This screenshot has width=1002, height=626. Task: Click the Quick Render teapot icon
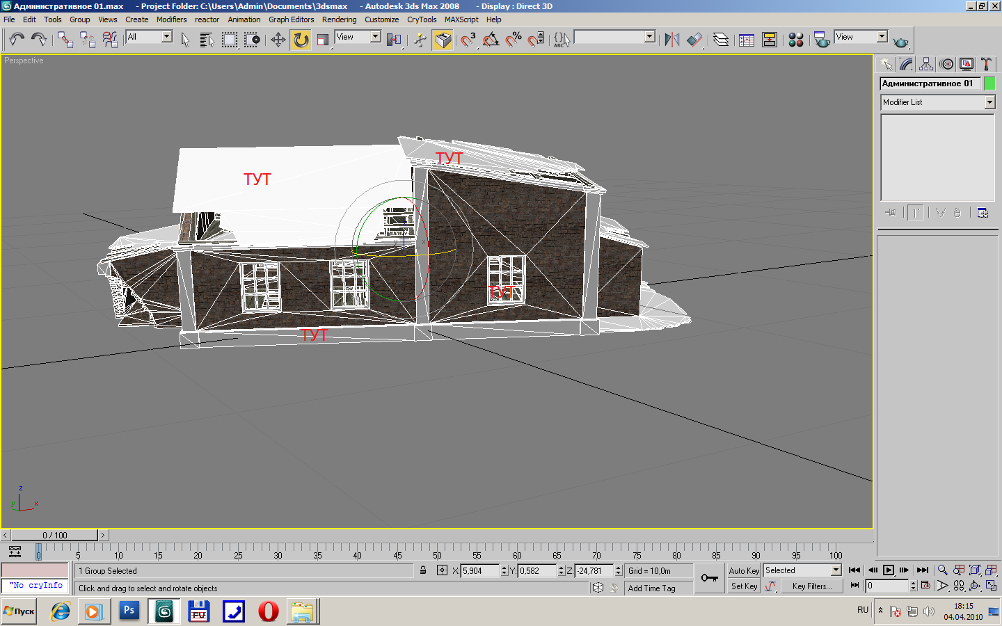click(x=900, y=41)
